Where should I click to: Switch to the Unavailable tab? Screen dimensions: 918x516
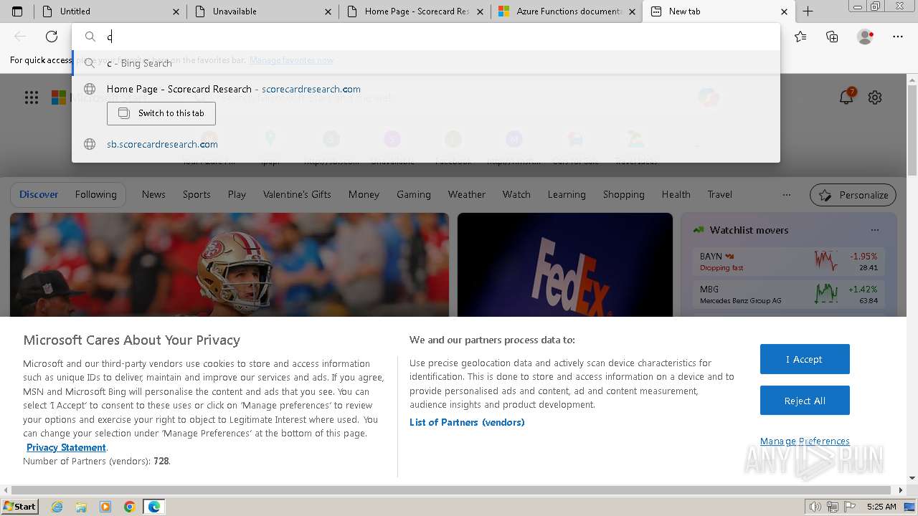(x=262, y=11)
